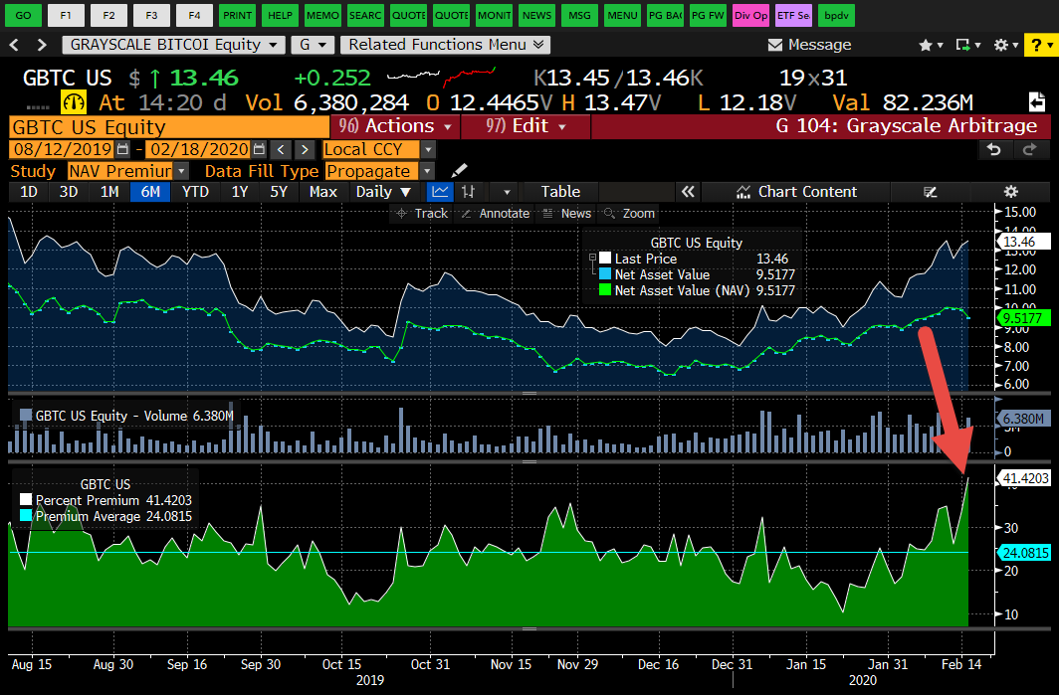Select the 1Y time range tab
The height and width of the screenshot is (695, 1059).
[x=239, y=192]
